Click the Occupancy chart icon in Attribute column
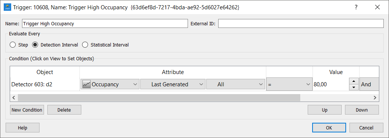389x138 pixels. (x=86, y=84)
